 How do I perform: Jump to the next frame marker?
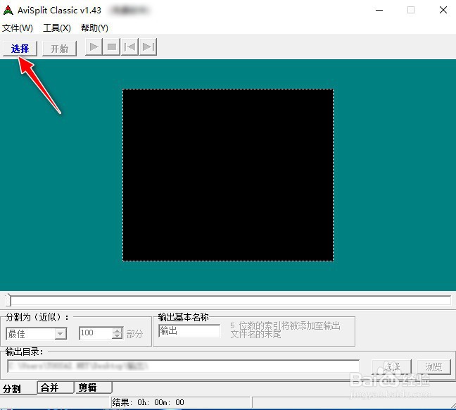click(148, 46)
